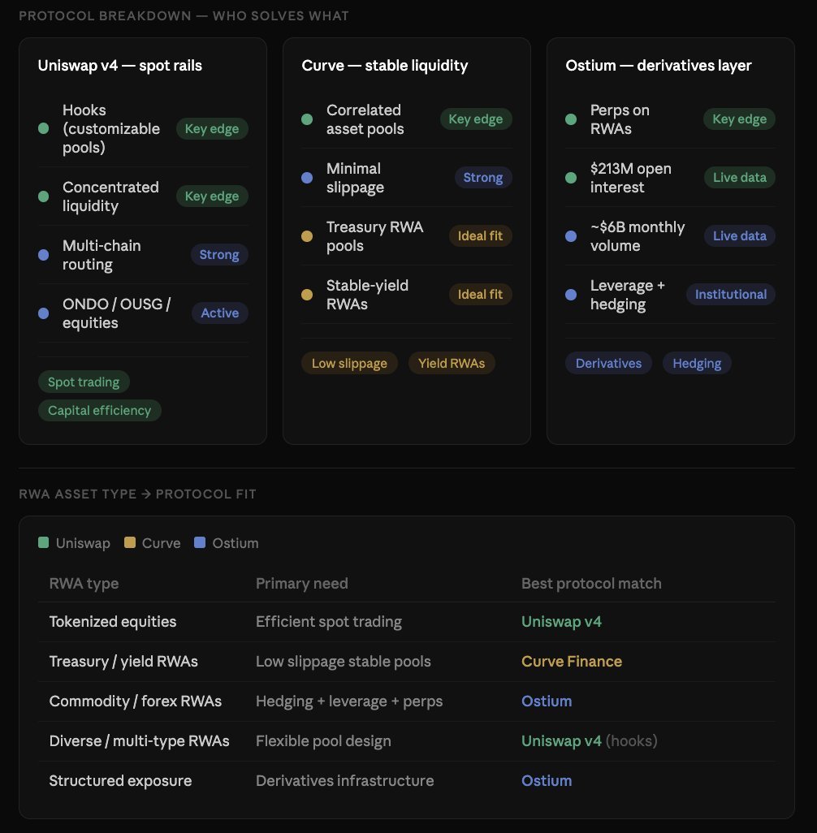This screenshot has height=833, width=817.
Task: Click the yellow Curve legend swatch
Action: 129,543
